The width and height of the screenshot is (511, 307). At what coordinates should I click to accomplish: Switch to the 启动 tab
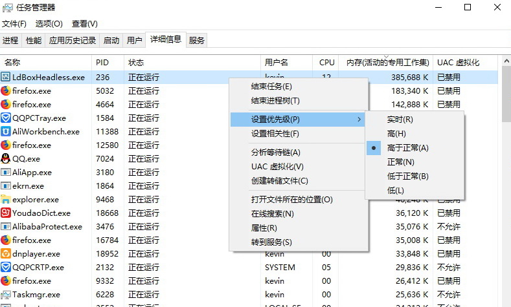[x=111, y=40]
